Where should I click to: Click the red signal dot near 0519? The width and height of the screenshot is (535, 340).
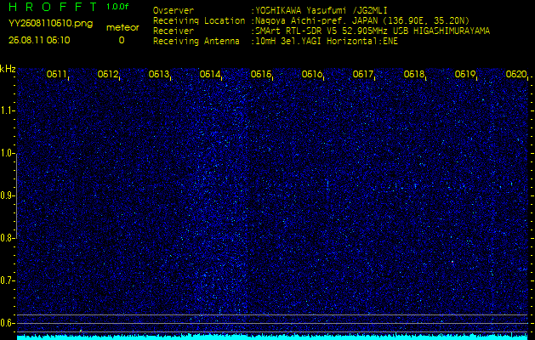pos(452,262)
